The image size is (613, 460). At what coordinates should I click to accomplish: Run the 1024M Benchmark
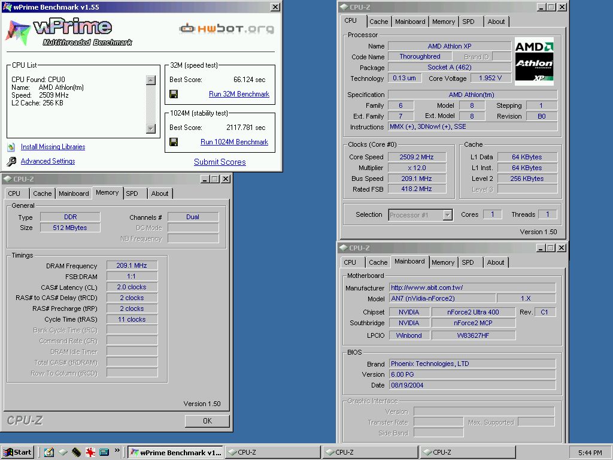click(x=234, y=142)
